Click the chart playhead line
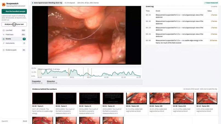The width and height of the screenshot is (221, 124). (83, 73)
